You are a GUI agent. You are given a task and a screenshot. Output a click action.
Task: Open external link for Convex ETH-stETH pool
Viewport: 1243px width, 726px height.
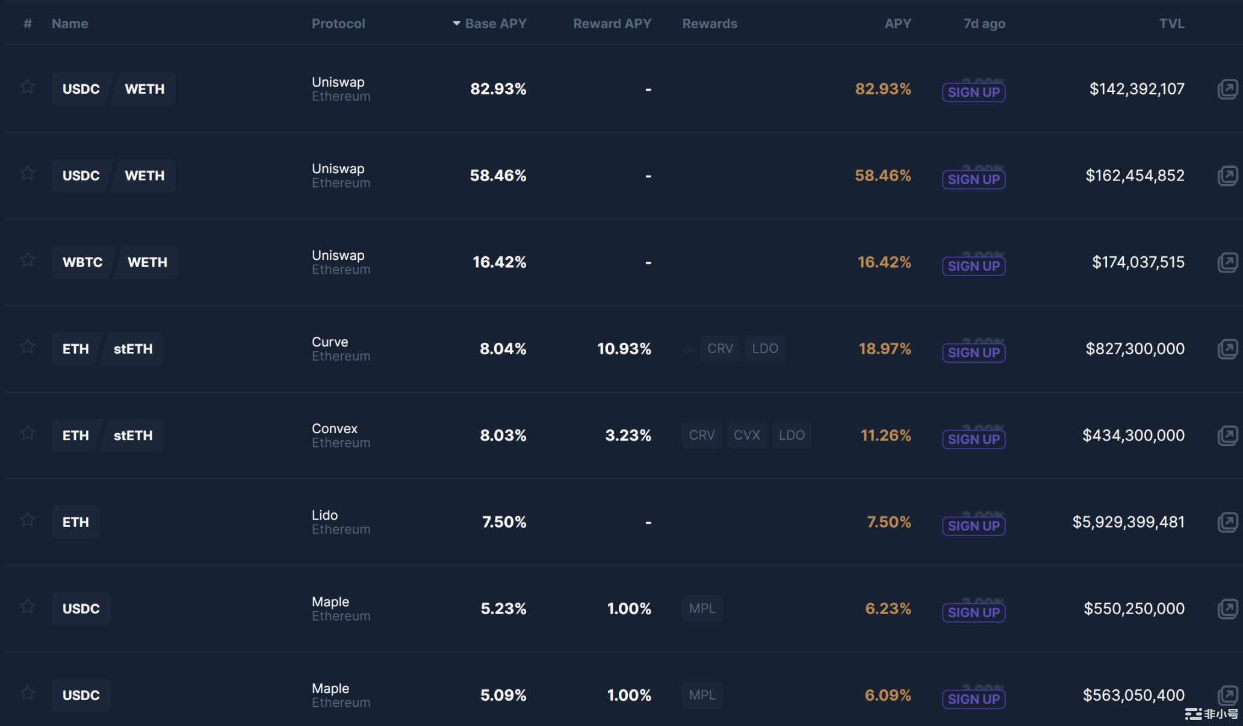[1227, 435]
